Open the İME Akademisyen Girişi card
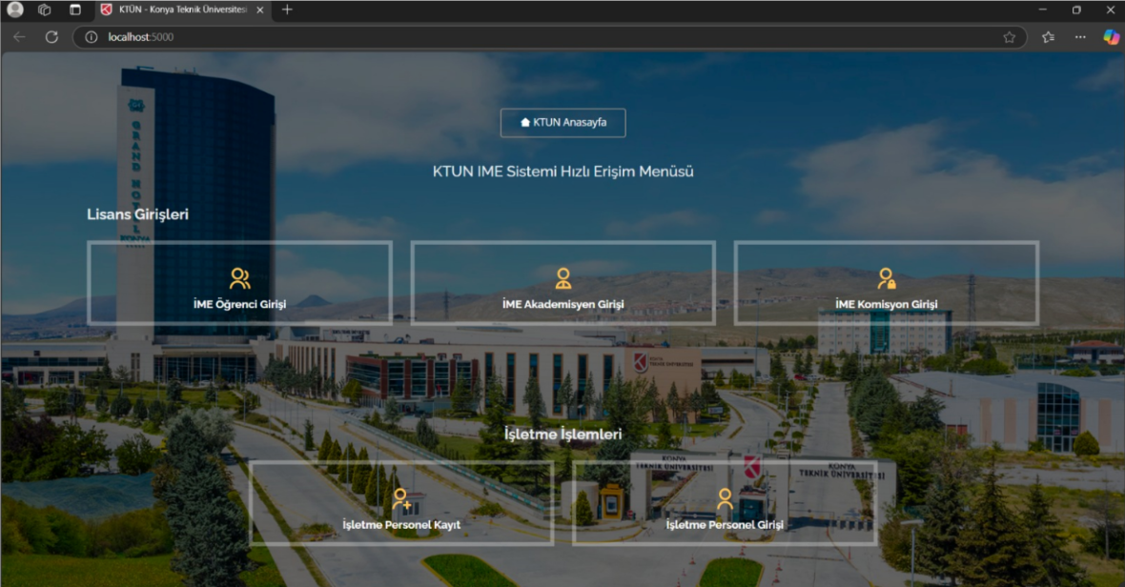Viewport: 1125px width, 587px height. (x=563, y=283)
